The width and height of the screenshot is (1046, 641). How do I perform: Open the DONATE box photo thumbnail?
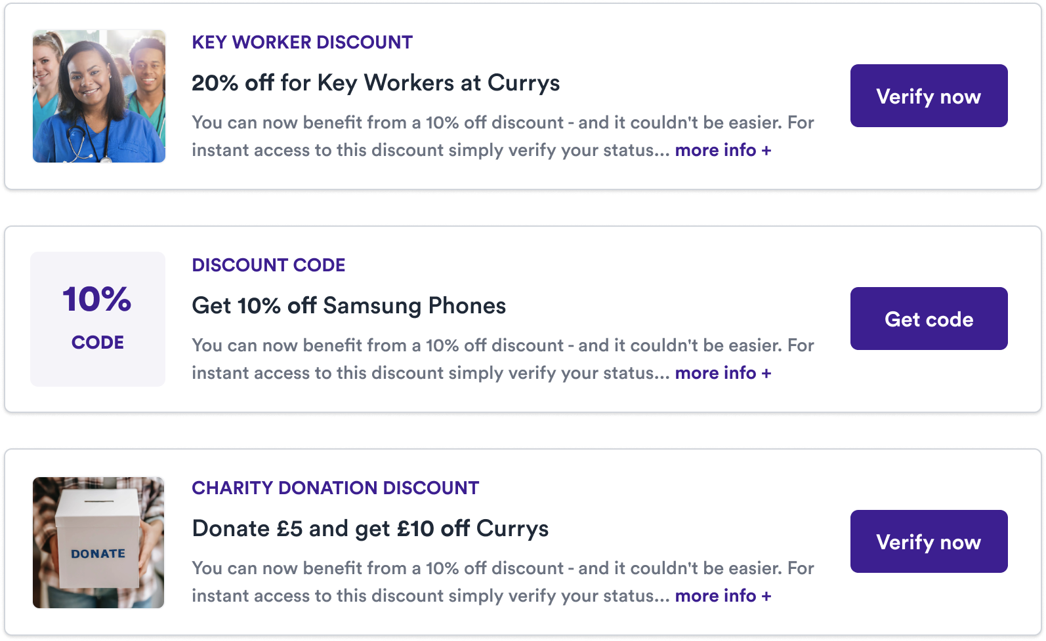[x=98, y=543]
